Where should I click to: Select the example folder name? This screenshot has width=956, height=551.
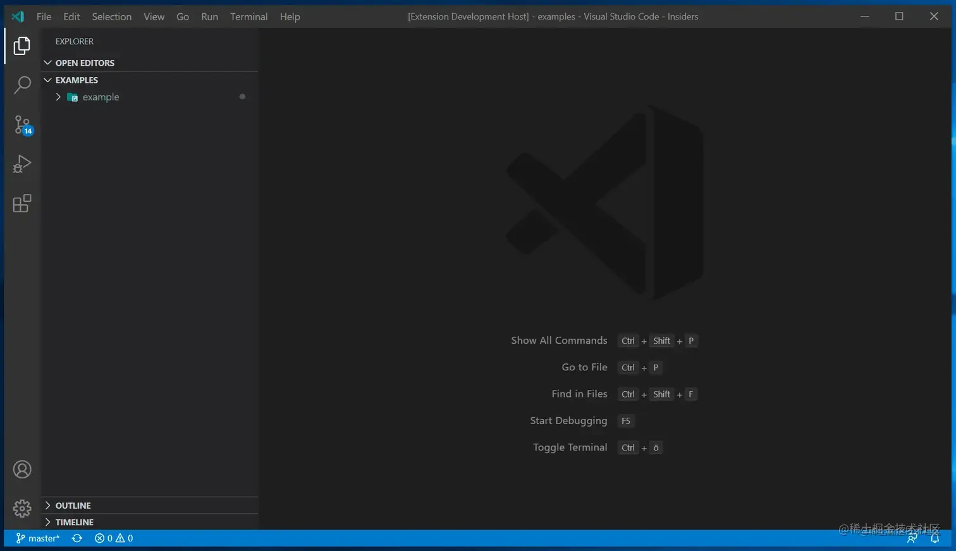101,97
